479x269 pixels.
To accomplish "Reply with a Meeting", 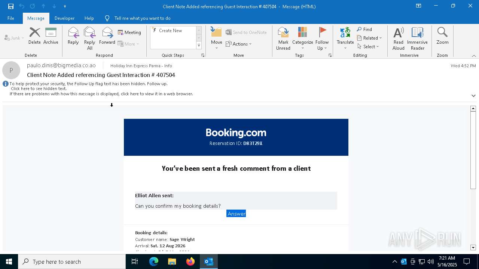I will (x=129, y=33).
